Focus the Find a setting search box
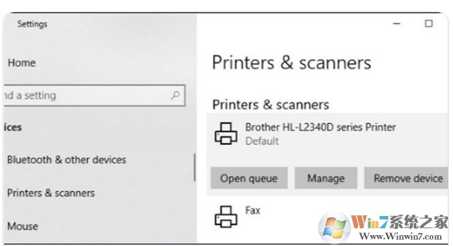Viewport: 453px width, 246px height. tap(94, 95)
